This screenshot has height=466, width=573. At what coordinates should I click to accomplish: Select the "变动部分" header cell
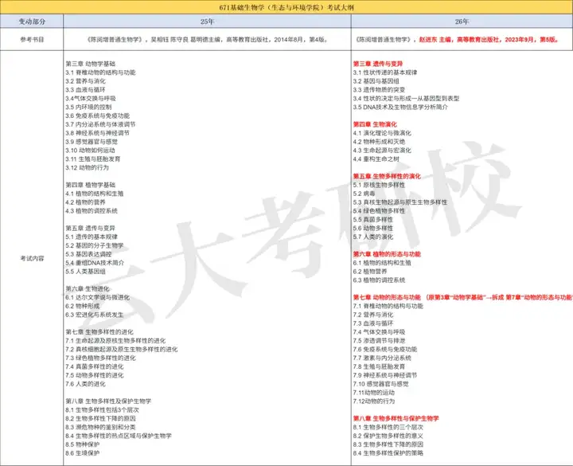[32, 22]
